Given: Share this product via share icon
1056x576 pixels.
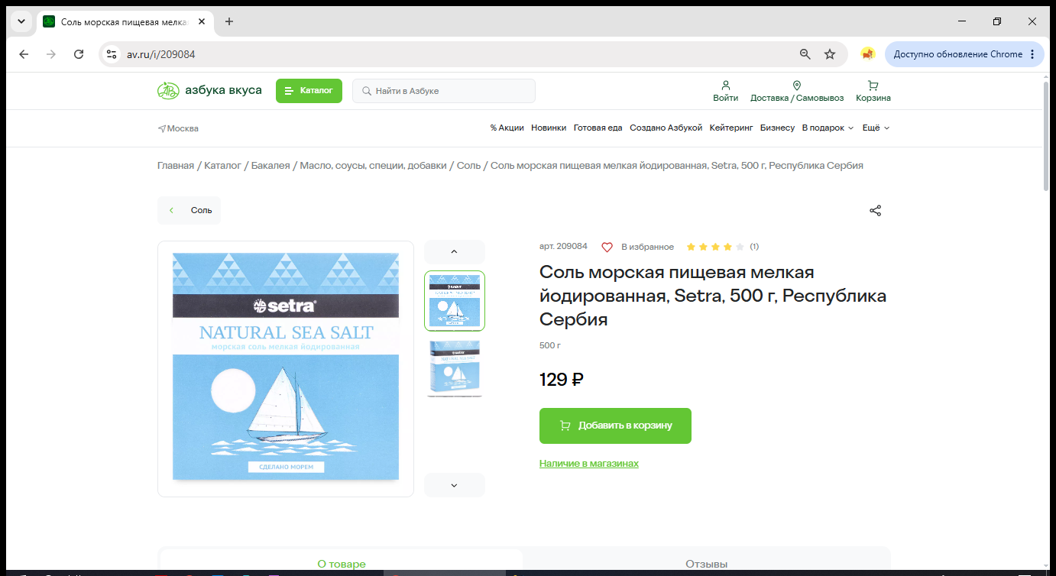Looking at the screenshot, I should [876, 211].
